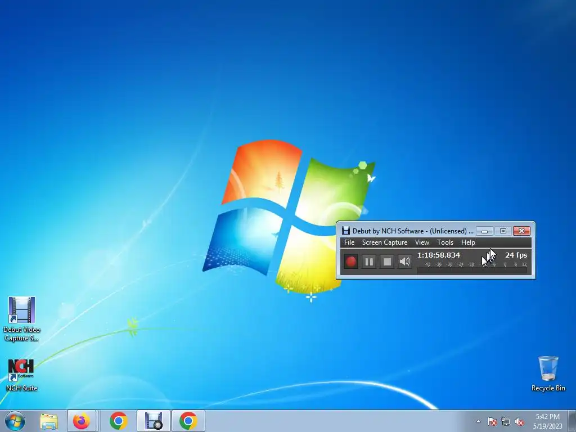The height and width of the screenshot is (432, 576).
Task: Switch to Debut taskbar button
Action: pyautogui.click(x=154, y=421)
